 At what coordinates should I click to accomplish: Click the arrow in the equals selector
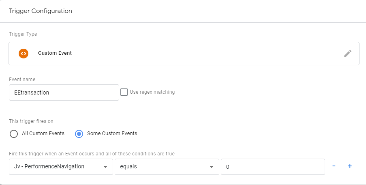[211, 167]
